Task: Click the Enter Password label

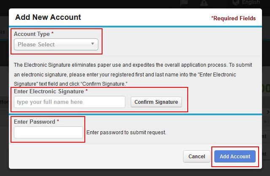Action: 35,122
